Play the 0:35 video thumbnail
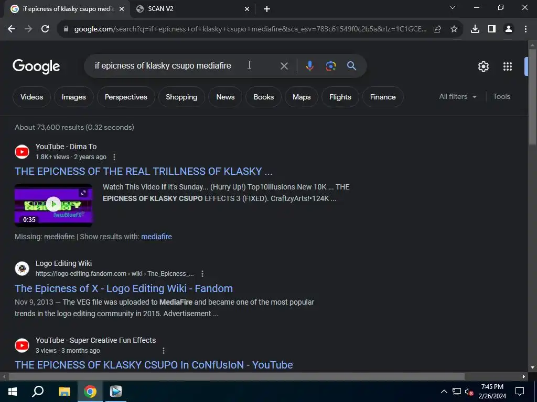Screen dimensions: 537x402 pos(53,205)
